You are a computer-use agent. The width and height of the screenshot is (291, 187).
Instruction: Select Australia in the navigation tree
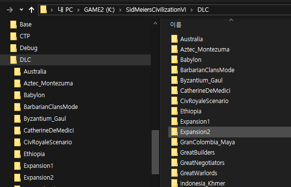(x=35, y=72)
